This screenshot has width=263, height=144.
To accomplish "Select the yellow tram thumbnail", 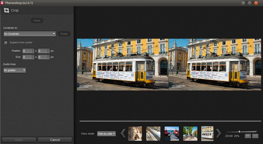I will (208, 134).
